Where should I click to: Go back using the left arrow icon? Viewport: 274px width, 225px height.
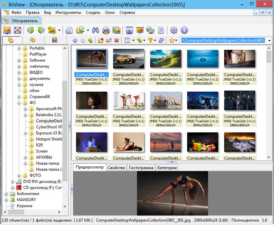click(75, 41)
